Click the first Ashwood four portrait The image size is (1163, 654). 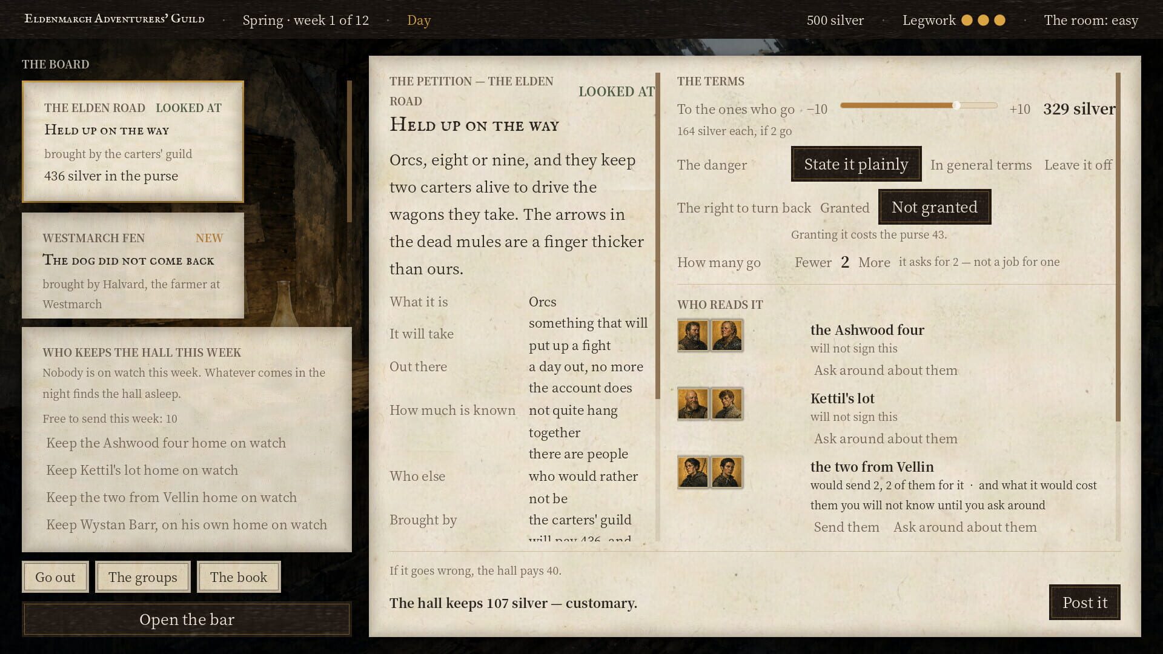coord(693,335)
